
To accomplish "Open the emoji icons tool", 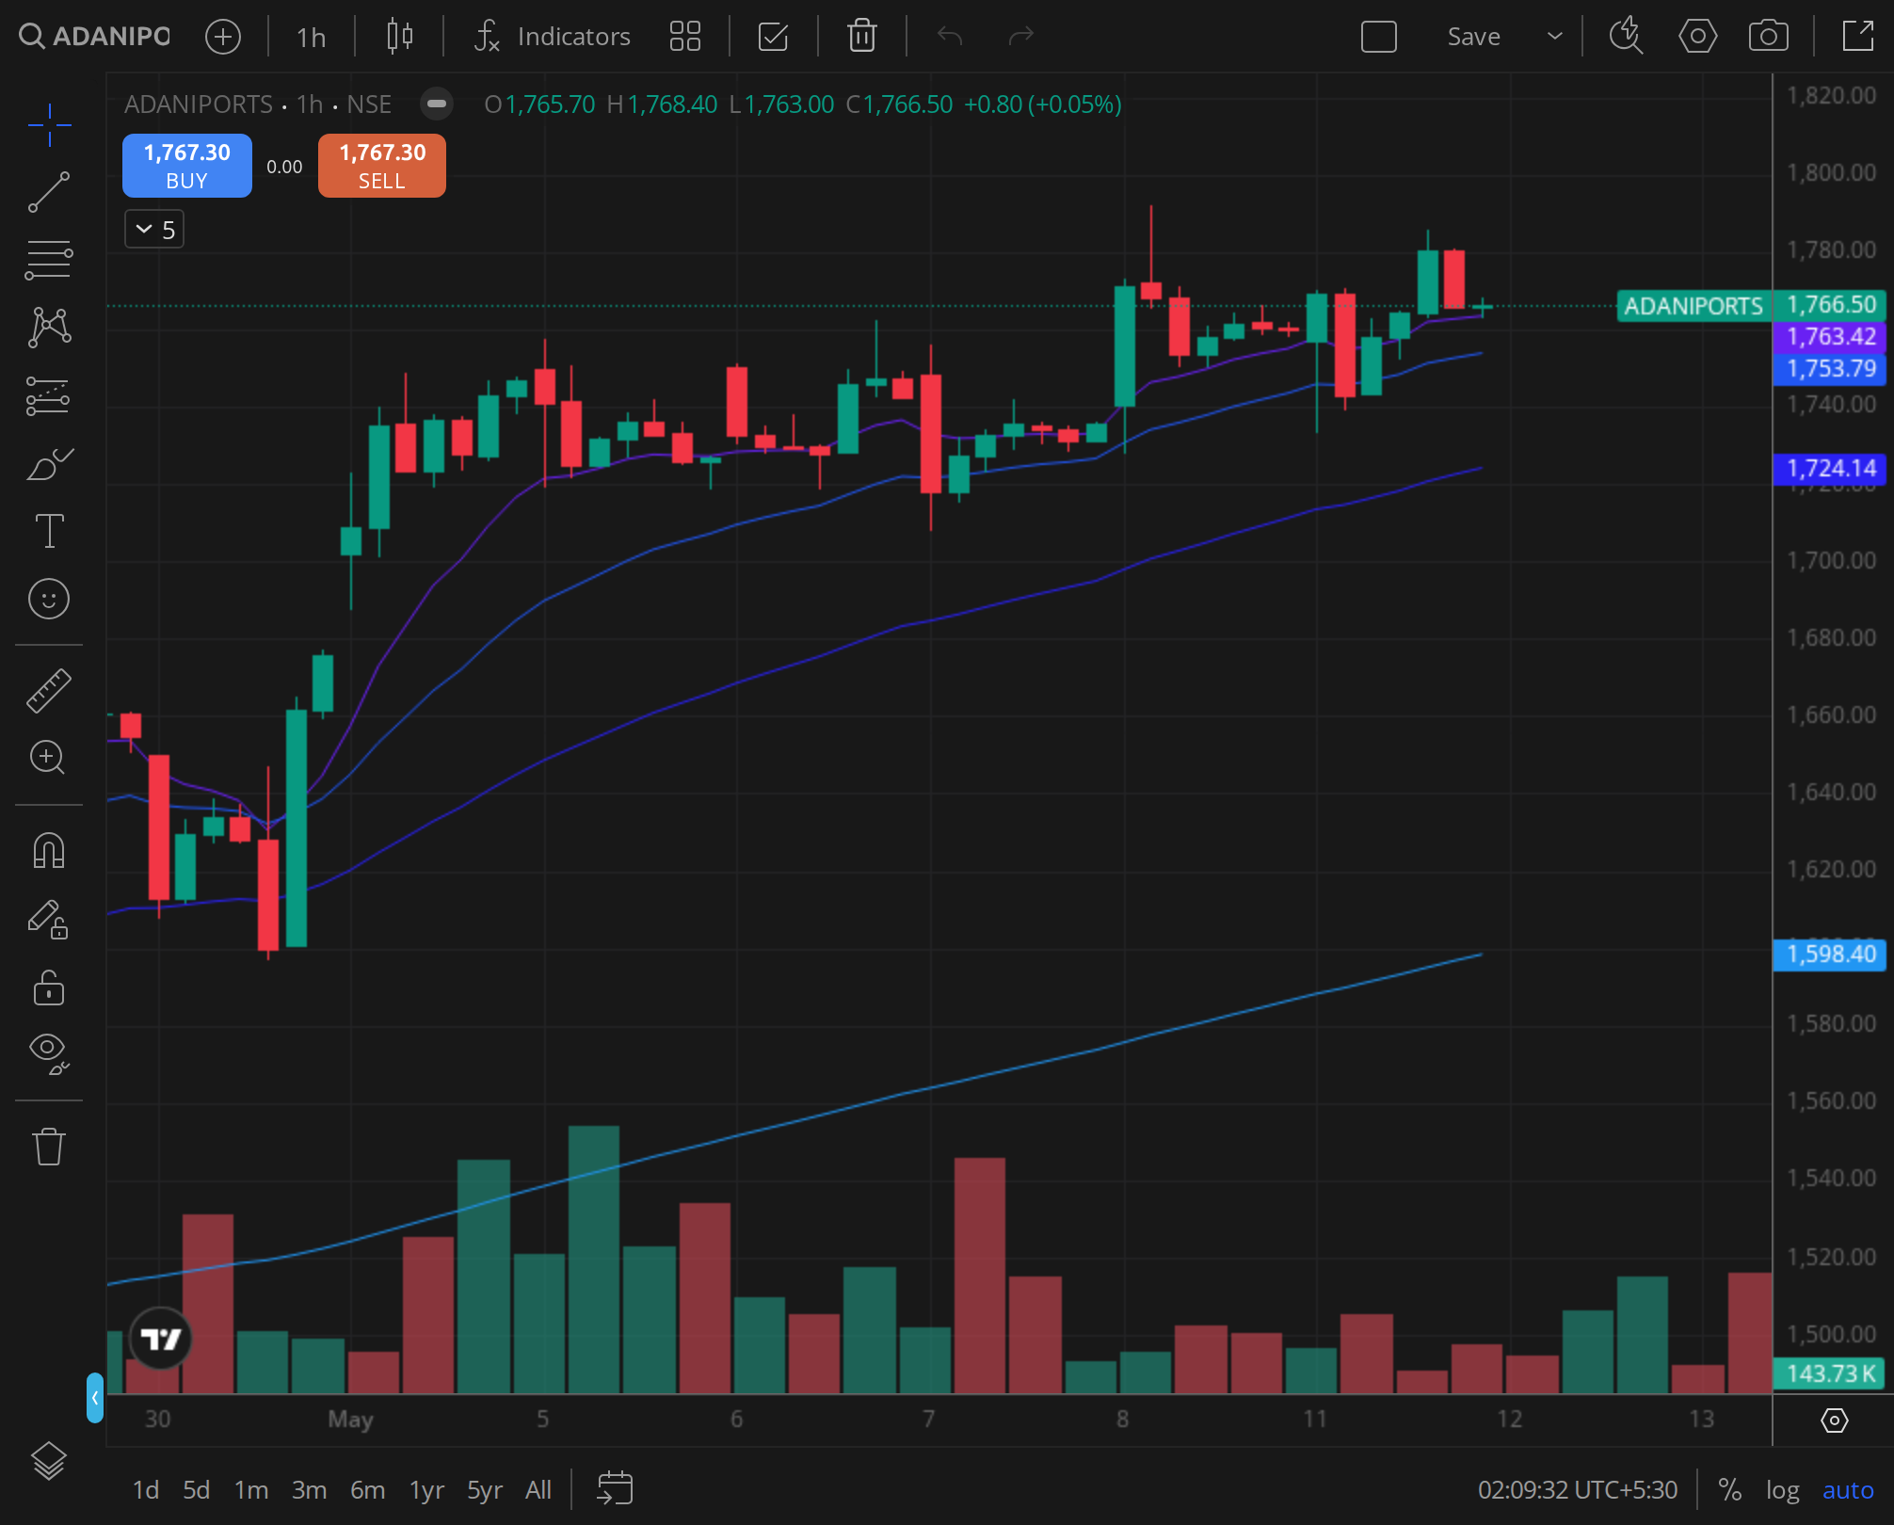I will click(49, 599).
